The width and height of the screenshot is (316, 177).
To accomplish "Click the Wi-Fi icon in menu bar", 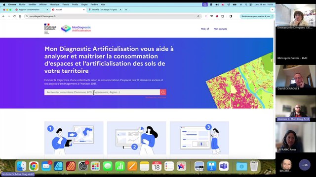I will [x=240, y=4].
